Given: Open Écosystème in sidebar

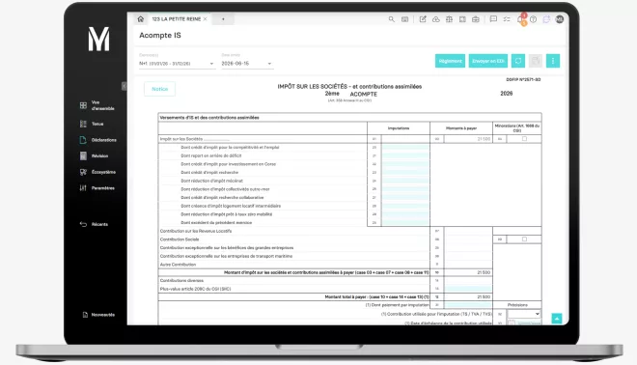Looking at the screenshot, I should pos(97,172).
